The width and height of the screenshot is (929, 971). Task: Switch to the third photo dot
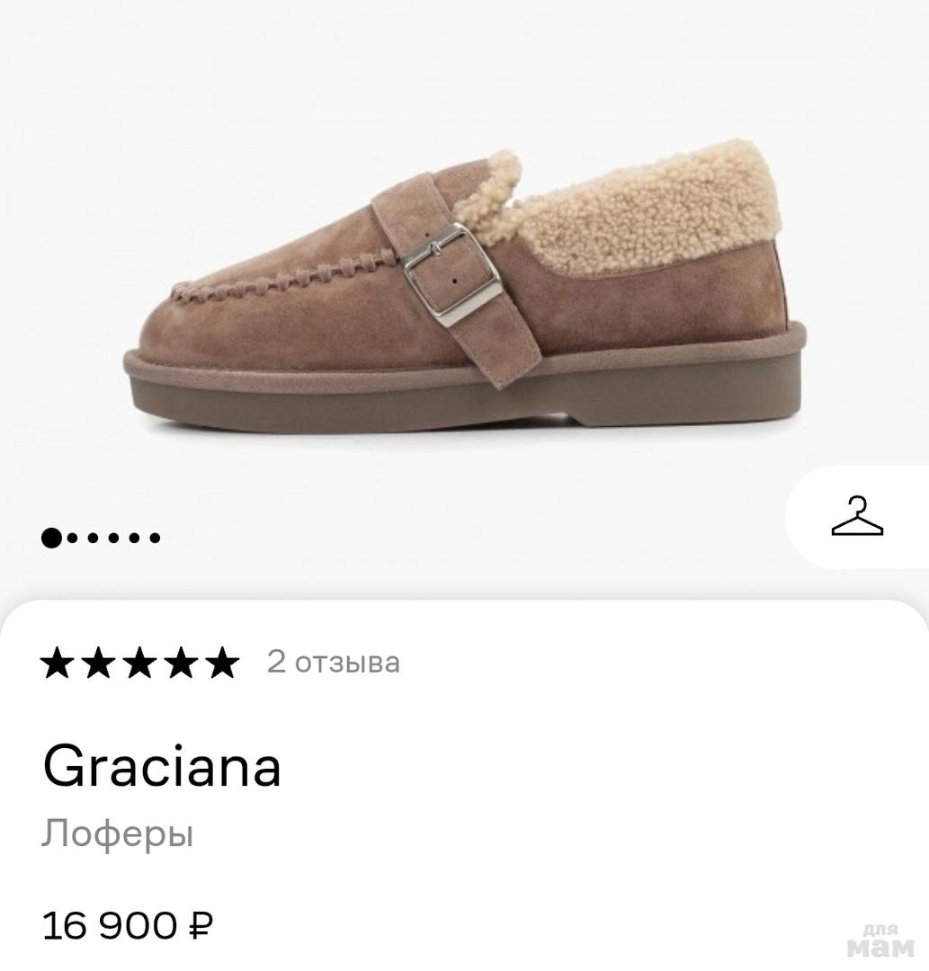pos(94,538)
